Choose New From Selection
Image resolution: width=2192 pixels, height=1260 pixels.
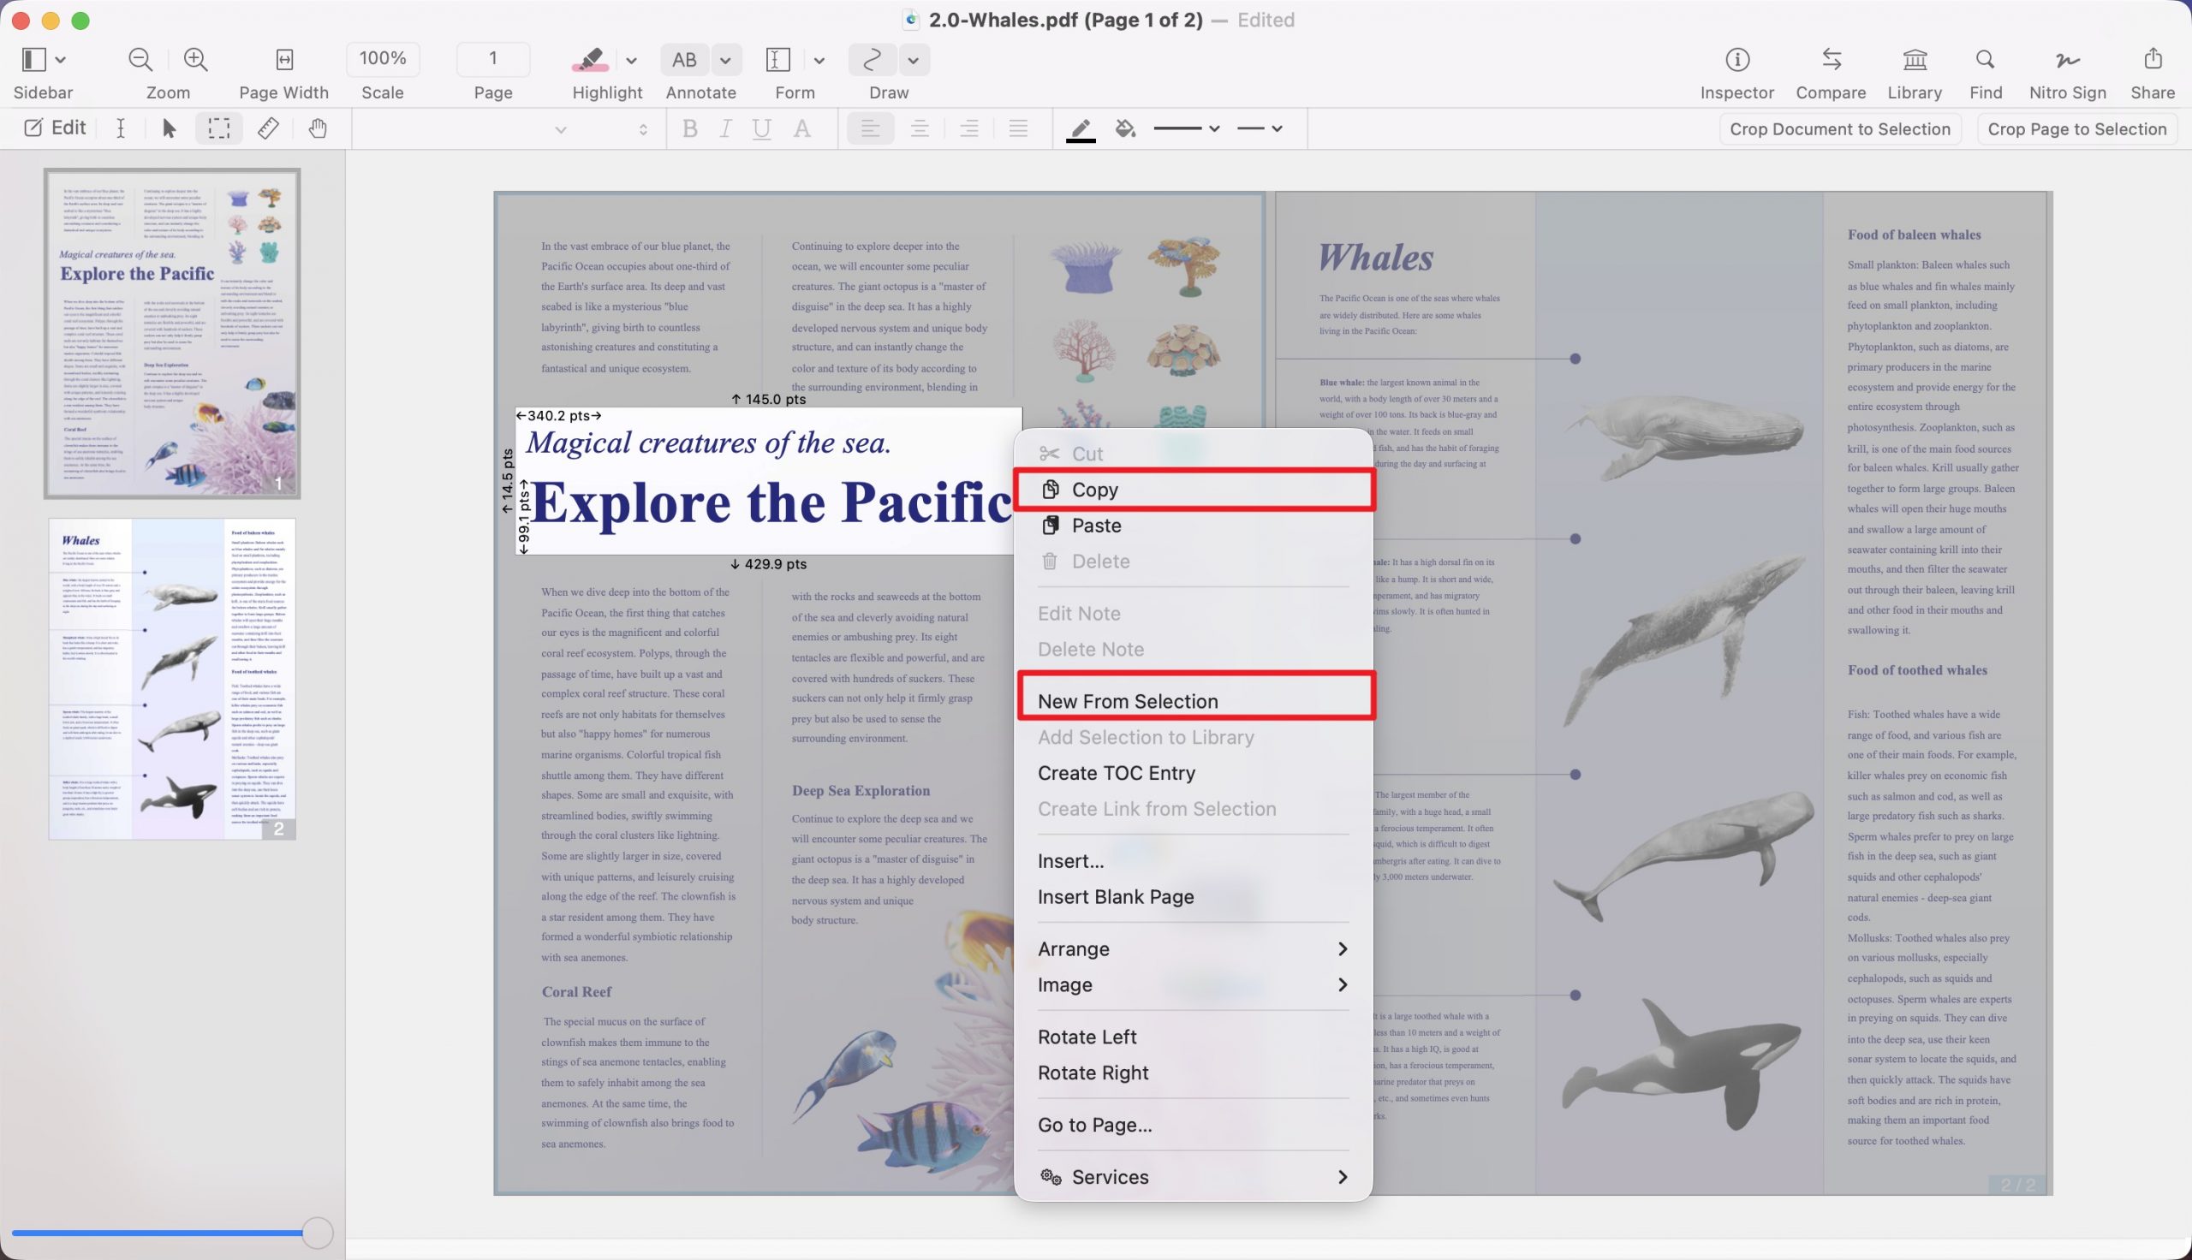(1194, 701)
